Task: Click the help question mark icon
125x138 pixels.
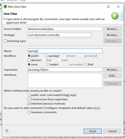Action: coord(7,131)
